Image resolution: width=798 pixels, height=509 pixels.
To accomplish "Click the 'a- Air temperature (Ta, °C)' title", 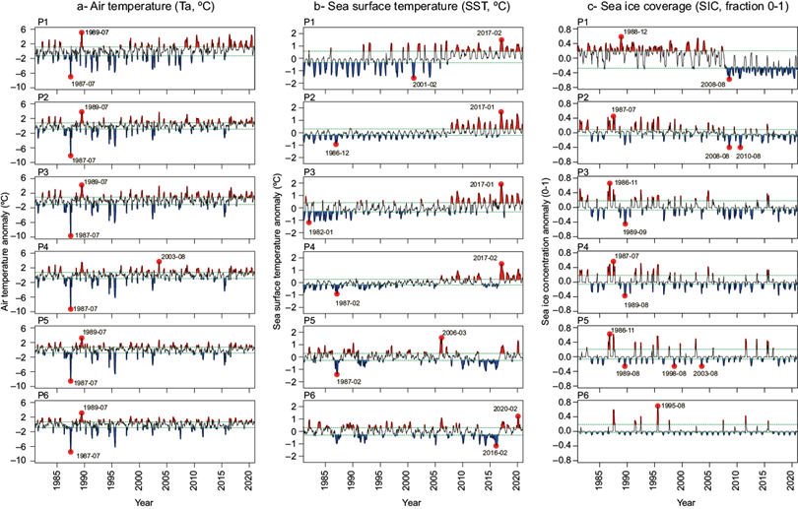I will (137, 8).
